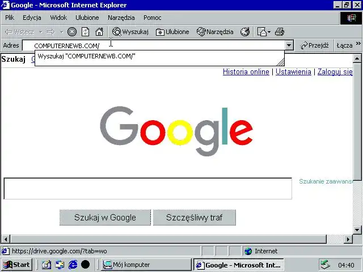Image resolution: width=363 pixels, height=272 pixels.
Task: Expand the Back history dropdown arrow
Action: tap(40, 32)
